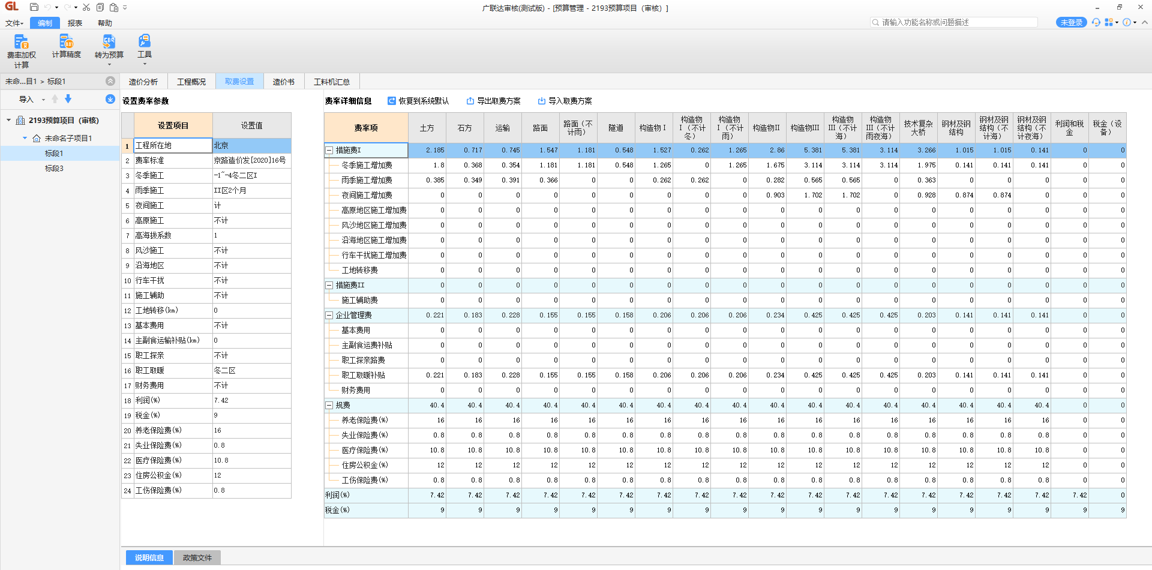The image size is (1152, 570).
Task: Click the 费率标准 value 京路造价发[2020]16号
Action: pyautogui.click(x=252, y=160)
